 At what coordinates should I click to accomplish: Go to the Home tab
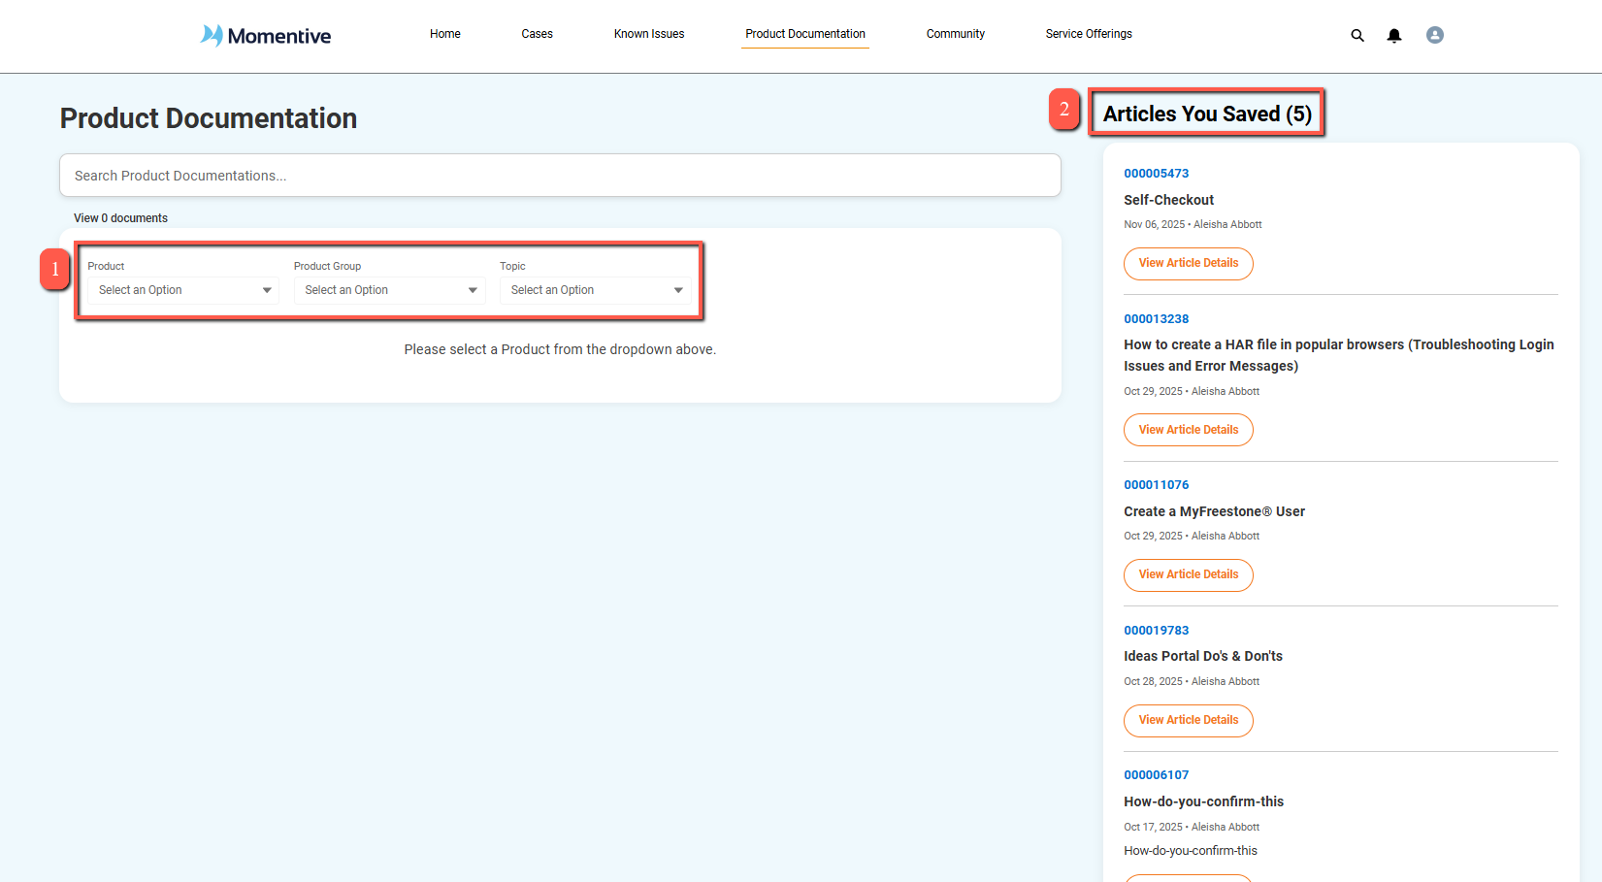tap(445, 34)
